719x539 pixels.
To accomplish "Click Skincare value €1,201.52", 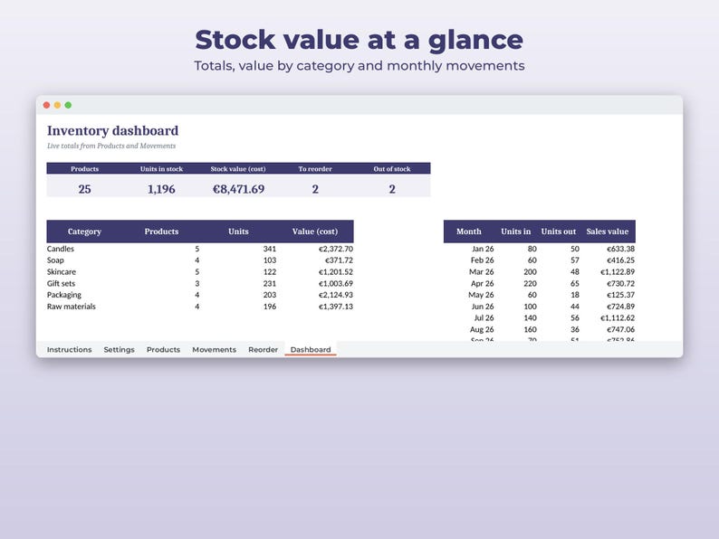I will 336,271.
